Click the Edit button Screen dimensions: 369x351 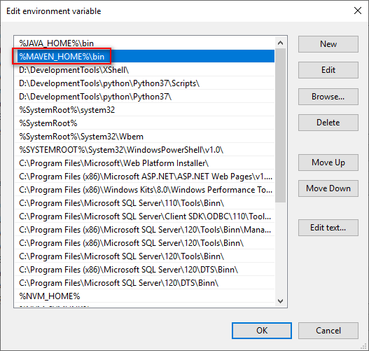pyautogui.click(x=328, y=70)
